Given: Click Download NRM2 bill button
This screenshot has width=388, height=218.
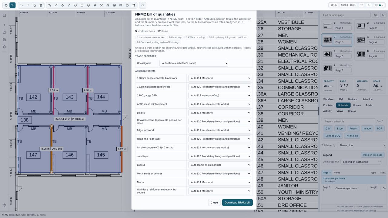Looking at the screenshot, I should (237, 203).
